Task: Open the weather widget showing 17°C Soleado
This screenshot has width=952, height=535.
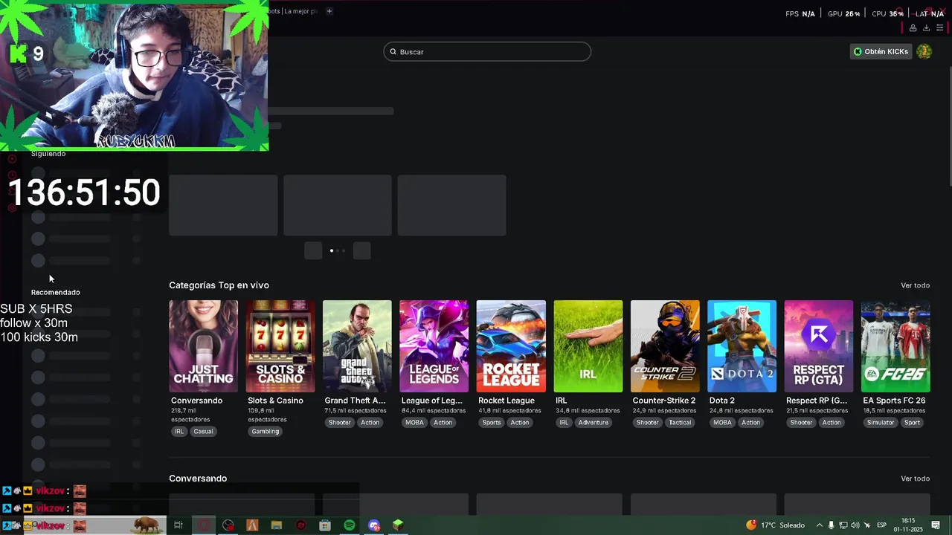Action: [775, 525]
